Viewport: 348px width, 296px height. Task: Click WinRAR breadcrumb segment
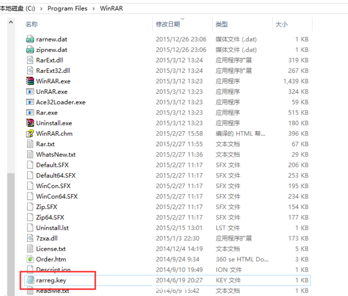pyautogui.click(x=111, y=9)
